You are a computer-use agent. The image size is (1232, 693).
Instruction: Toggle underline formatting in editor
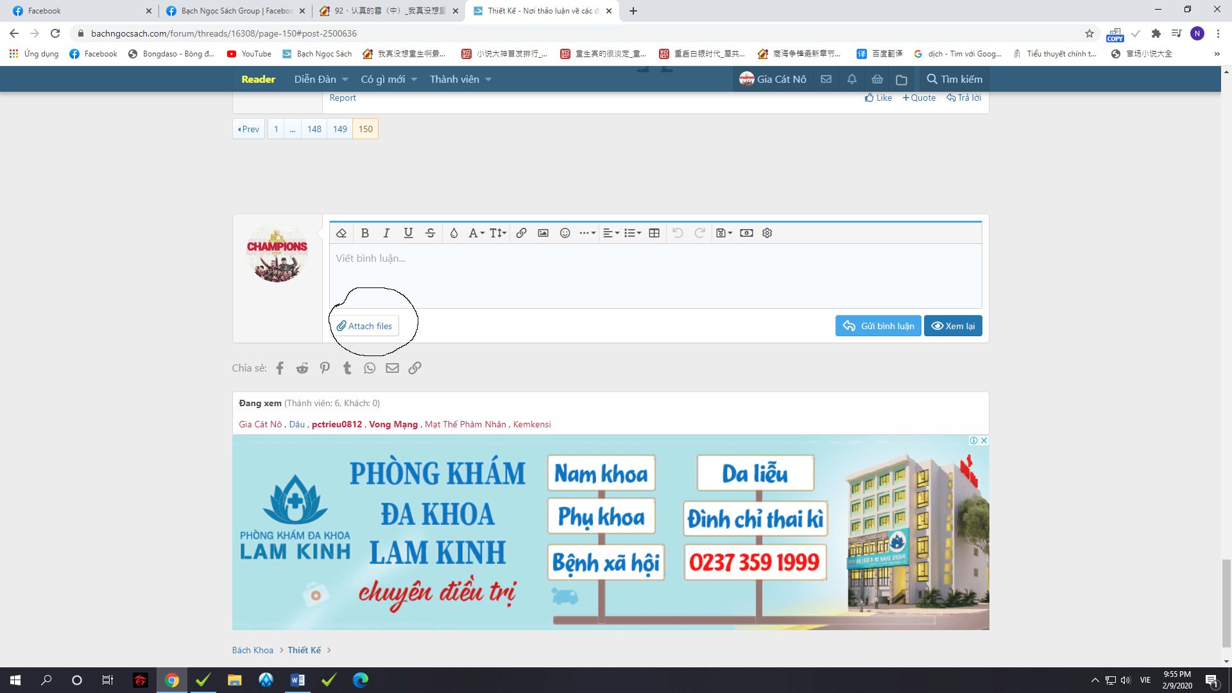click(408, 233)
